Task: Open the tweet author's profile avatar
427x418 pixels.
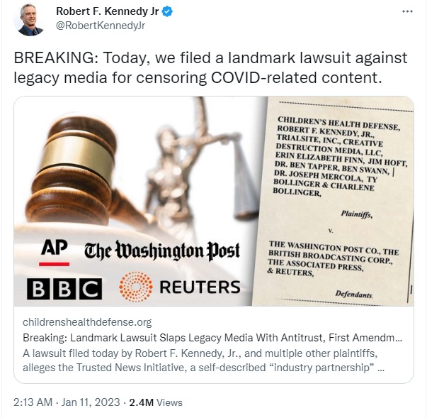Action: tap(30, 19)
